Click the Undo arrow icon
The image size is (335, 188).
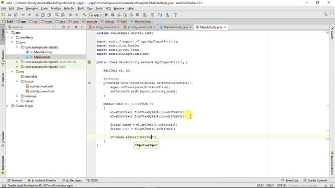click(x=23, y=15)
